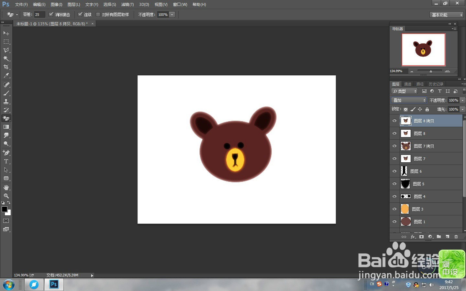
Task: Hide layer 图层 6
Action: 394,171
